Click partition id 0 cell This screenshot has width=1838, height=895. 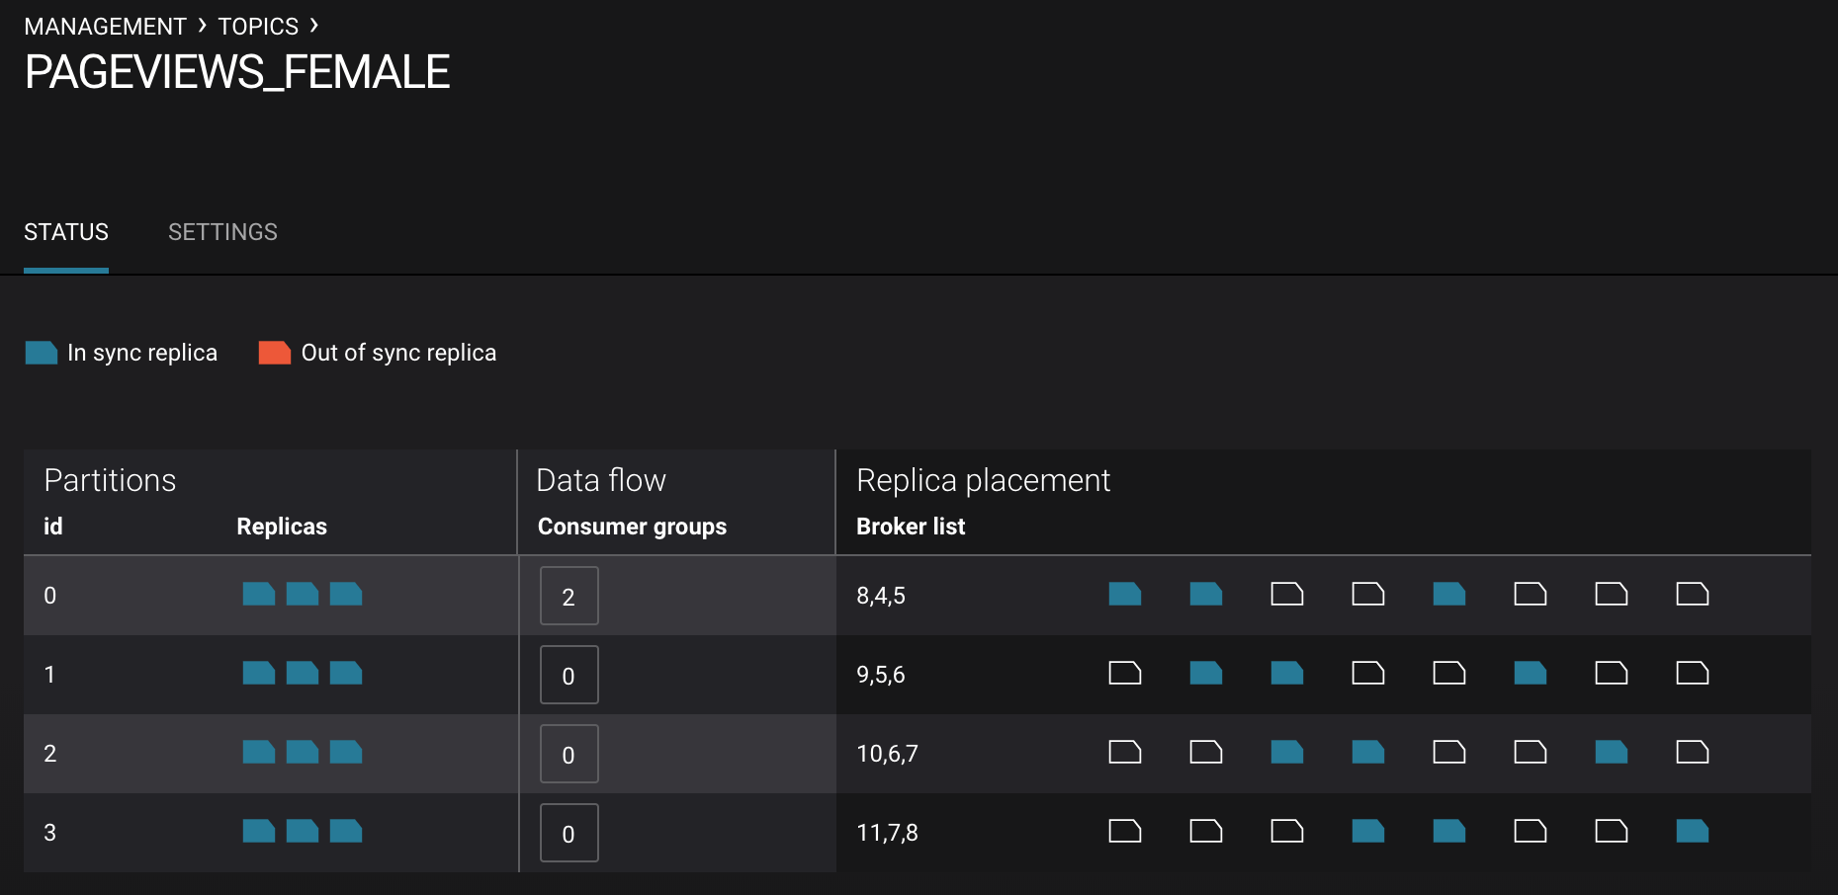point(50,596)
